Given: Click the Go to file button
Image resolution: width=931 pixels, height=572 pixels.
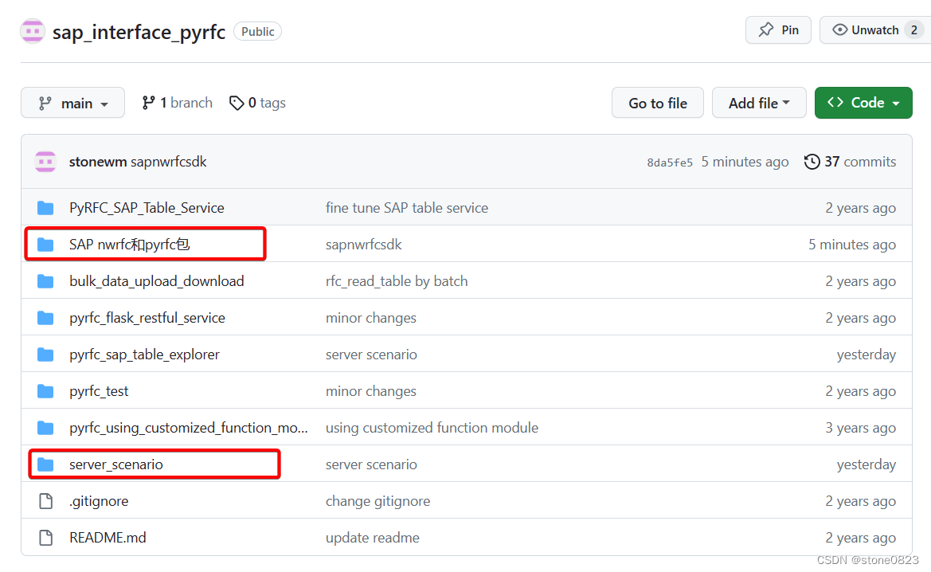Looking at the screenshot, I should [x=657, y=103].
